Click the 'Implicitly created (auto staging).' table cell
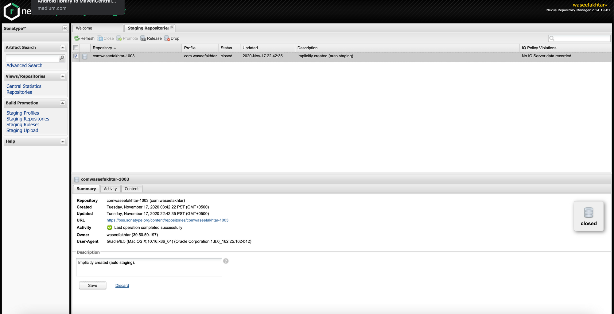This screenshot has width=614, height=314. tap(326, 56)
